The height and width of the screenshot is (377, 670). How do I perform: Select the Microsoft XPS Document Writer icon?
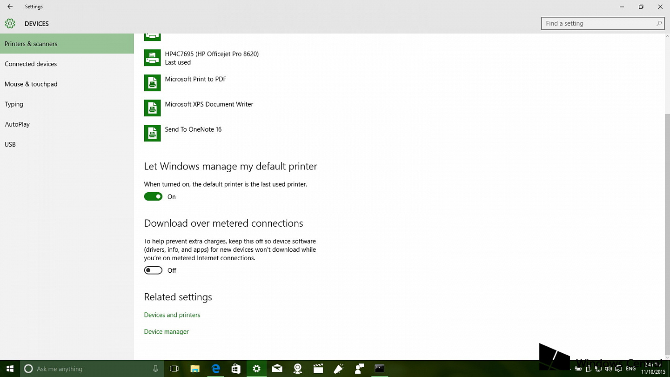(x=152, y=108)
